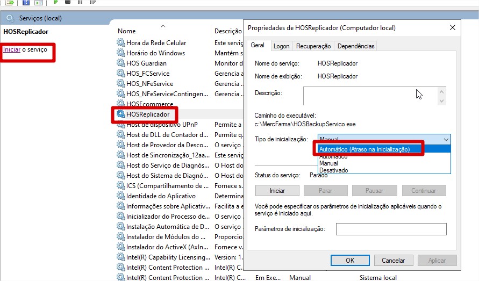Click the Parâmetros de inicialização text field

(x=391, y=229)
